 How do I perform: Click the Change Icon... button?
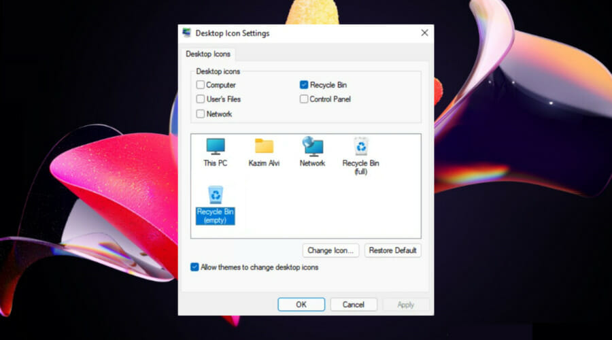tap(330, 251)
